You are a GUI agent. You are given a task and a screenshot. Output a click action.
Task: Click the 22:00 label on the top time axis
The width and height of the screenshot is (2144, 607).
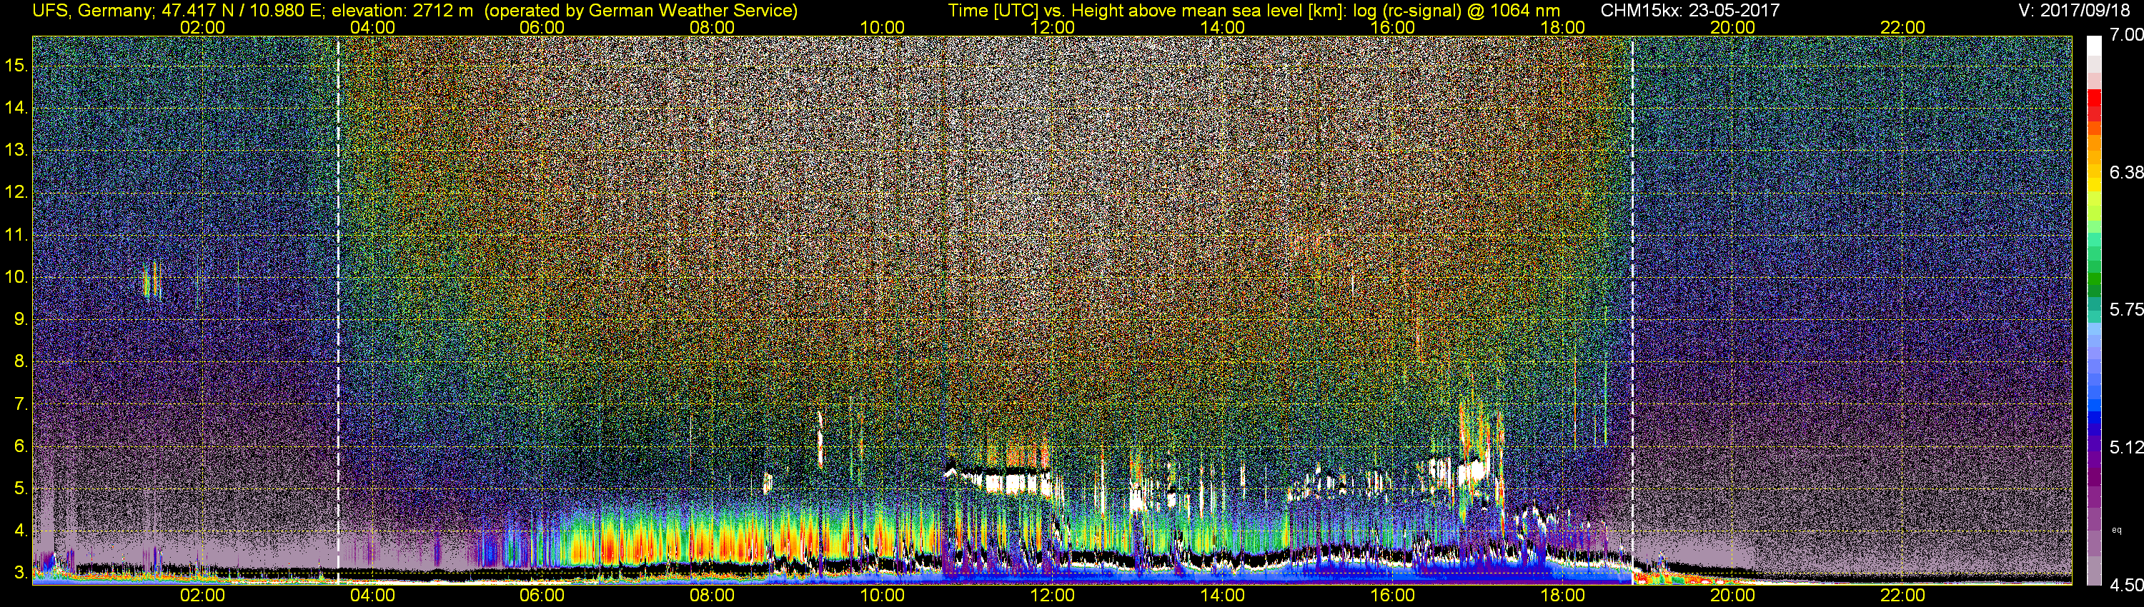point(1902,27)
